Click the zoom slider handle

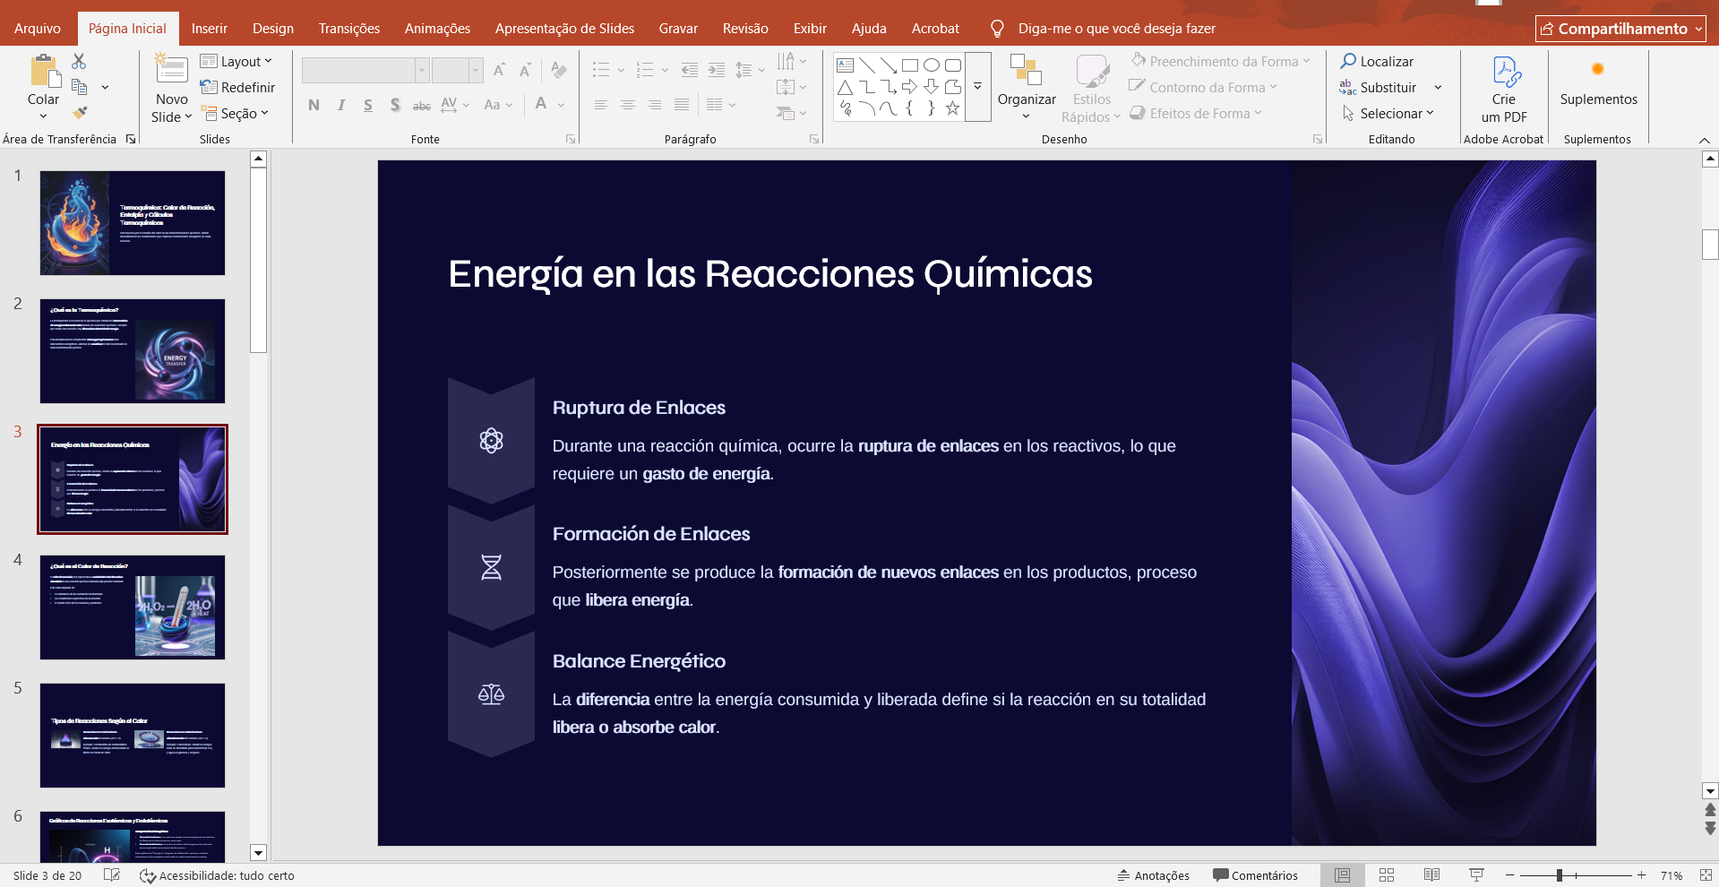(x=1560, y=875)
